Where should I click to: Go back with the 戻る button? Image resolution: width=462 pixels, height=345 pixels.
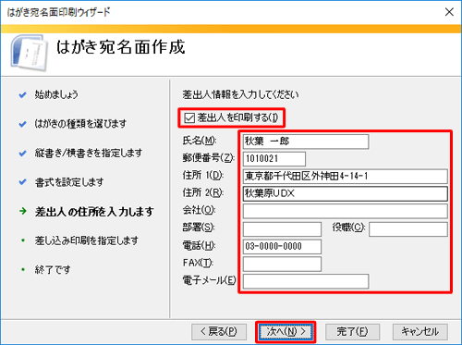219,332
